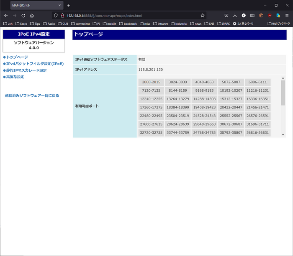Click port range 24528-24543

tap(204, 116)
